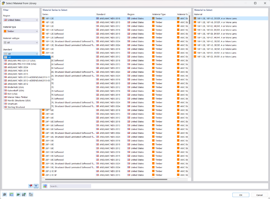Click the flag icon beside SmartLam option
Viewport: 270px width, 199px height.
pos(5,104)
